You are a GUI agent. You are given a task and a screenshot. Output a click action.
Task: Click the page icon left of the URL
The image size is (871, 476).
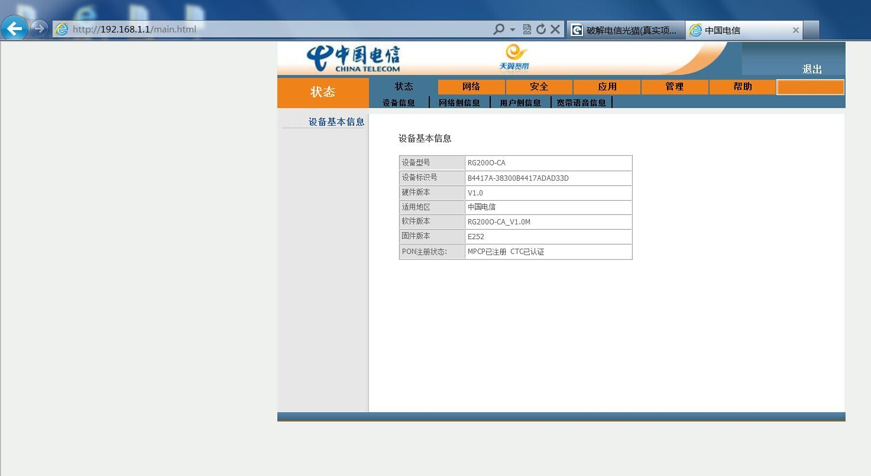coord(62,29)
